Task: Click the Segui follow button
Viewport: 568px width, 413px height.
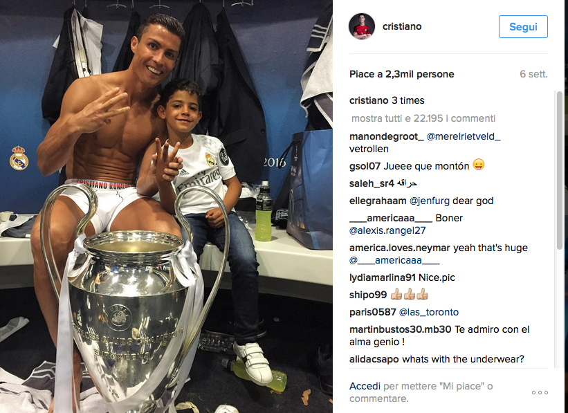Action: point(523,26)
